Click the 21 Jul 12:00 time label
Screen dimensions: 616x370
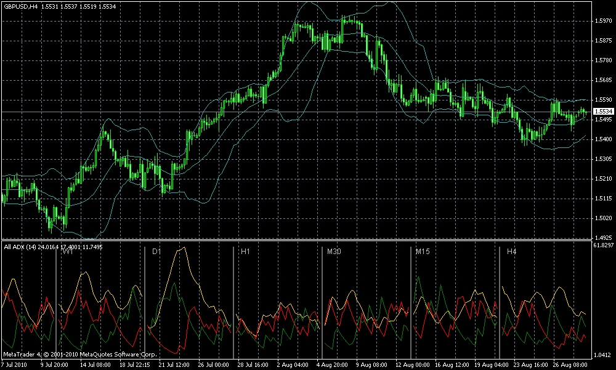[x=174, y=365]
